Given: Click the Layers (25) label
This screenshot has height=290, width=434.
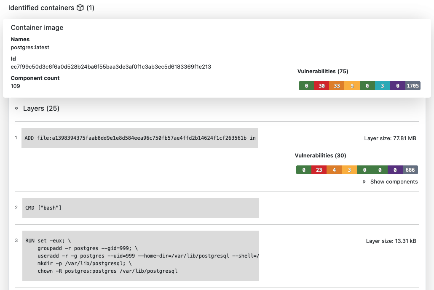Looking at the screenshot, I should tap(41, 108).
